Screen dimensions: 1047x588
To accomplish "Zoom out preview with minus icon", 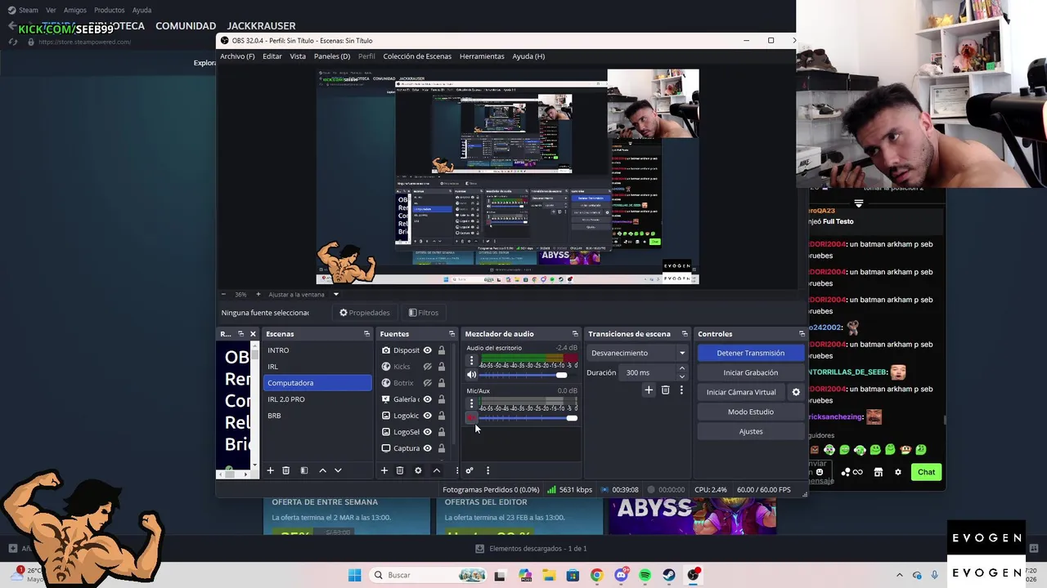I will [224, 294].
